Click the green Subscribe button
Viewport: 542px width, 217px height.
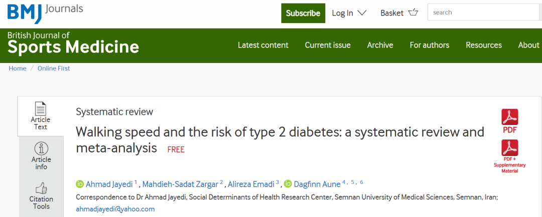303,13
